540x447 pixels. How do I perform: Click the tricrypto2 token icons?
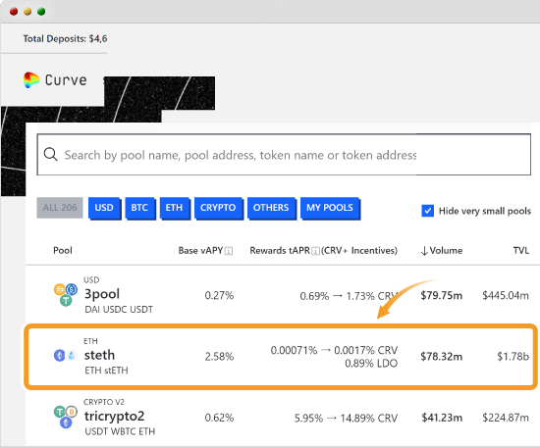pos(66,417)
